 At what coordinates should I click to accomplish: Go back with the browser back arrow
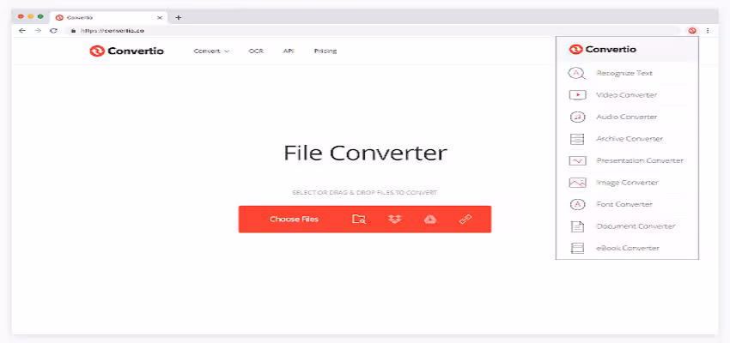click(21, 31)
